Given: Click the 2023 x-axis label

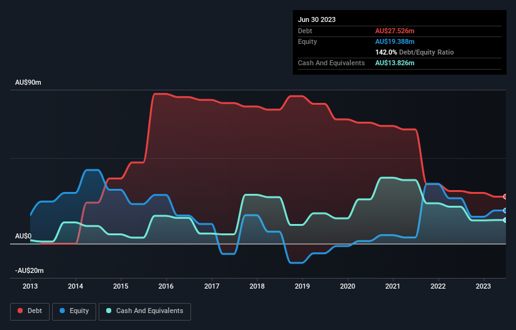Looking at the screenshot, I should (483, 286).
